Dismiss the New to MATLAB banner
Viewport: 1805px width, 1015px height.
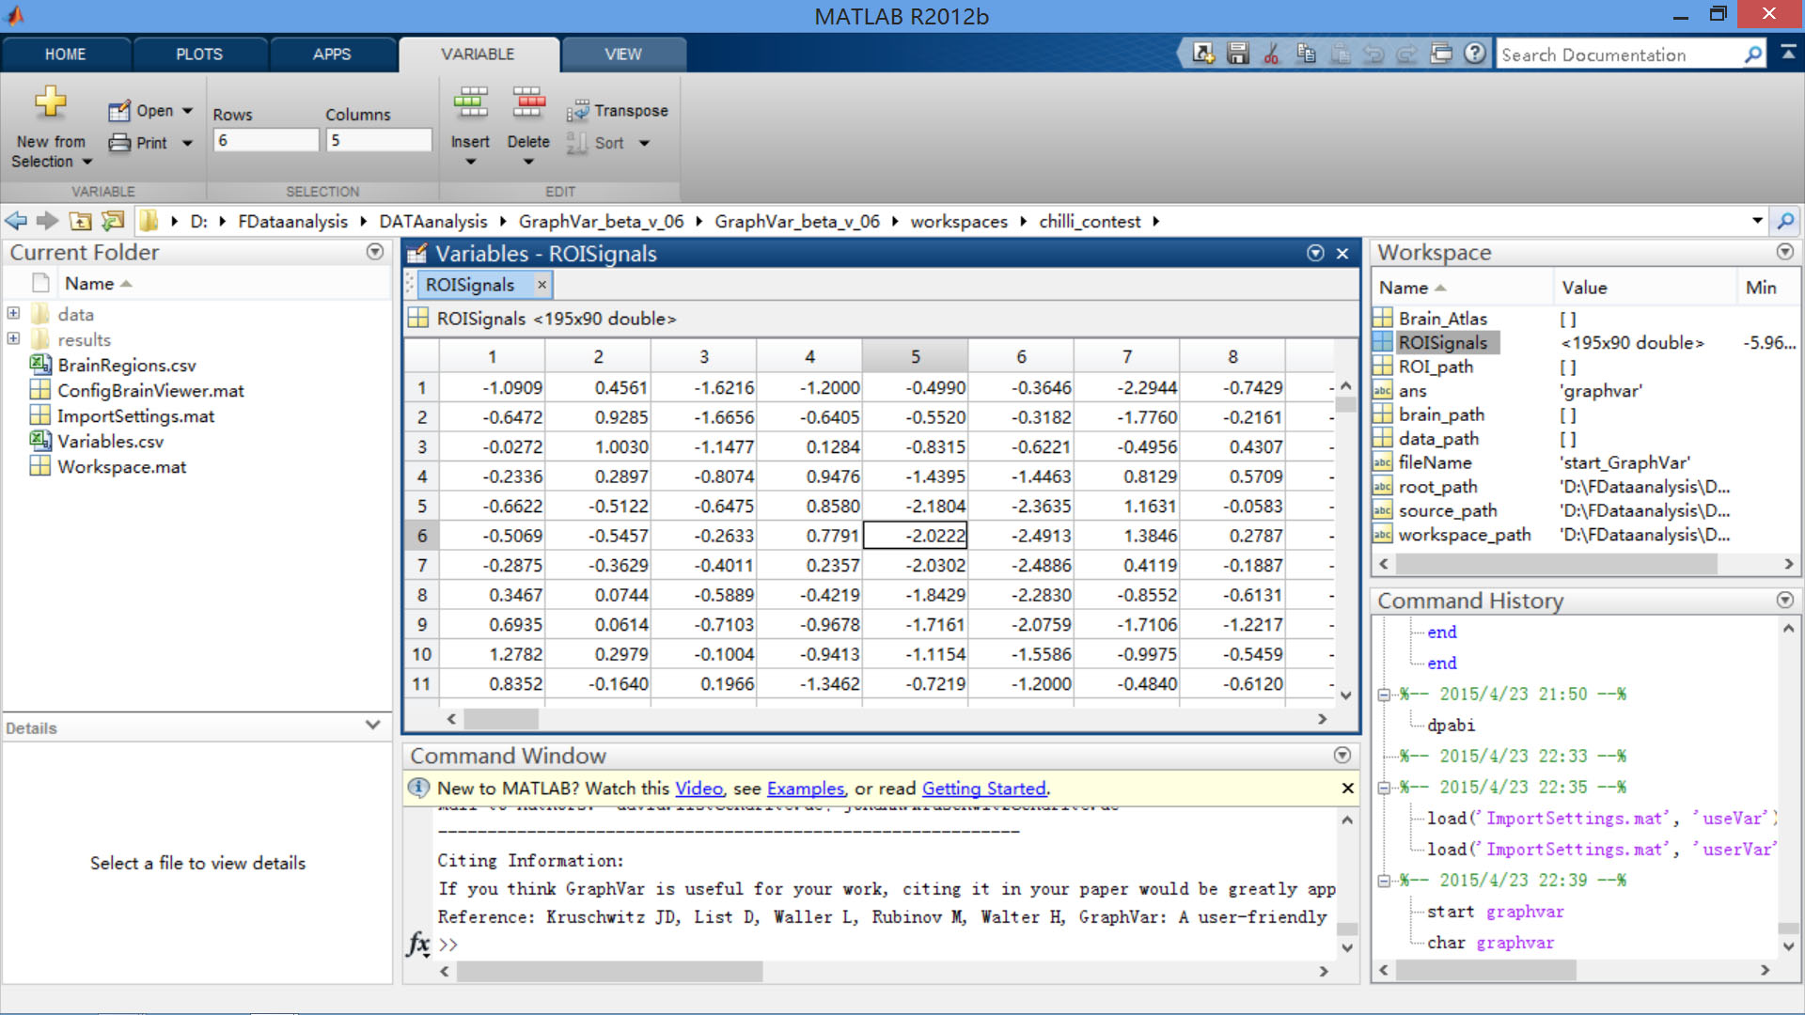pyautogui.click(x=1347, y=788)
